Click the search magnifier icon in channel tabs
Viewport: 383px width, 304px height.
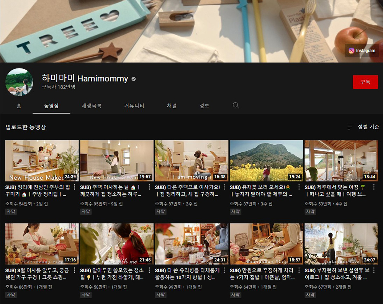pos(236,106)
